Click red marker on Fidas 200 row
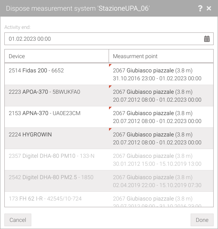218x229 pixels. coord(110,65)
